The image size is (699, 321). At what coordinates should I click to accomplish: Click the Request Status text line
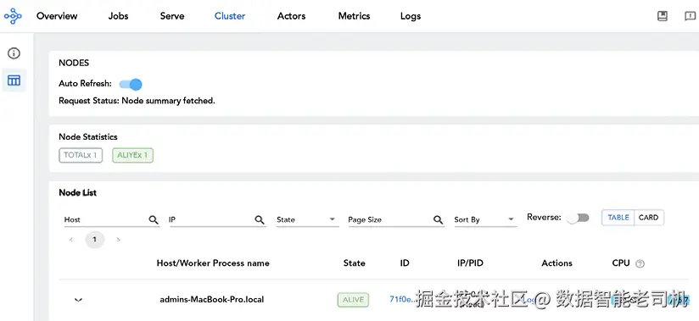pos(137,101)
